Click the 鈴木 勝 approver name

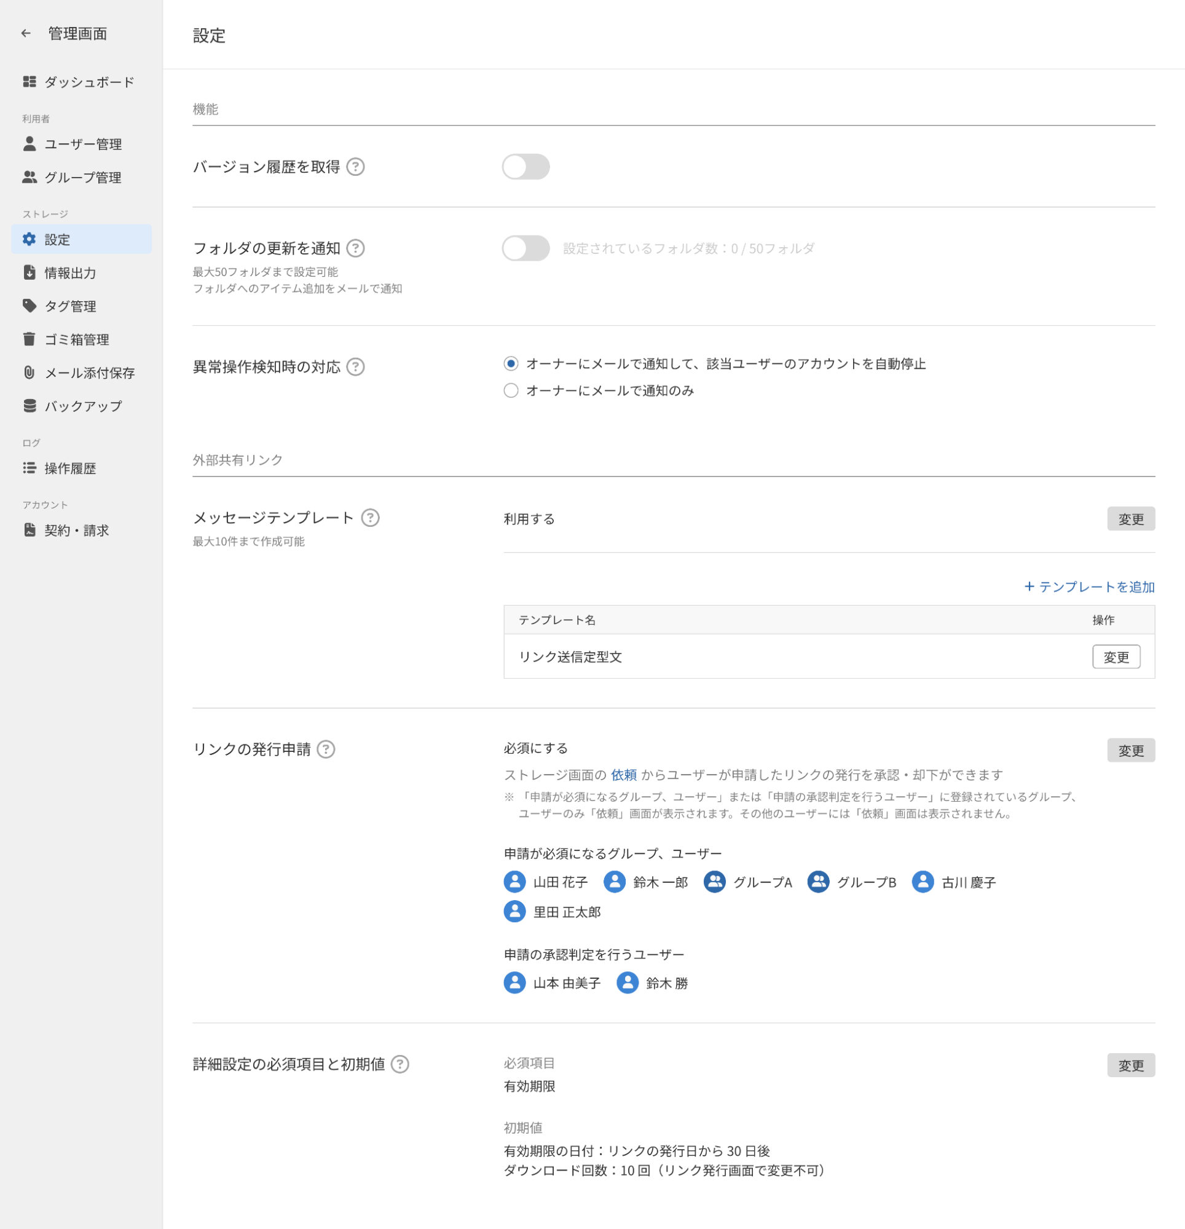(666, 984)
